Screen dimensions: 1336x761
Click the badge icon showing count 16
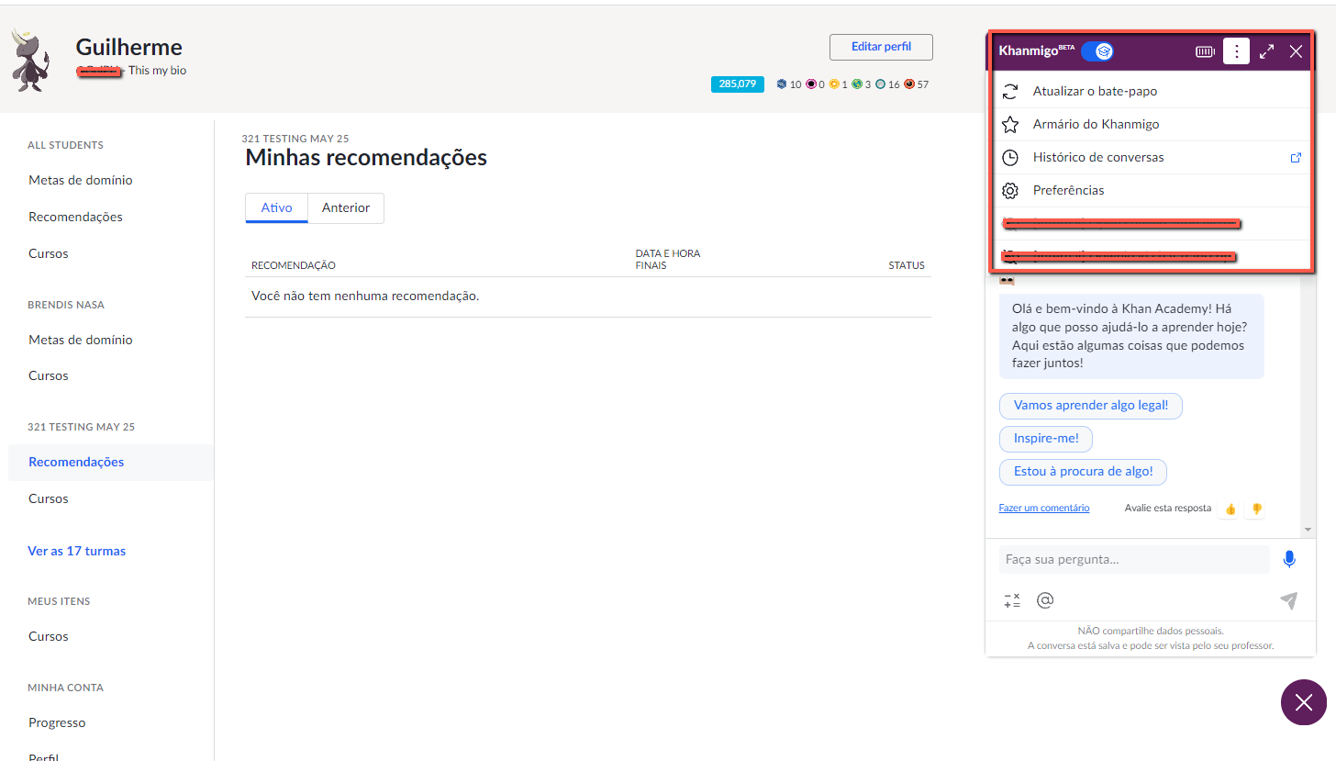click(x=880, y=84)
